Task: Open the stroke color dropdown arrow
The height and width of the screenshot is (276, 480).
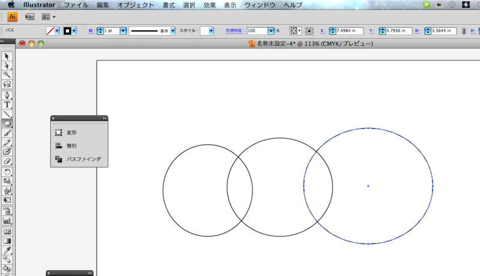Action: 74,31
